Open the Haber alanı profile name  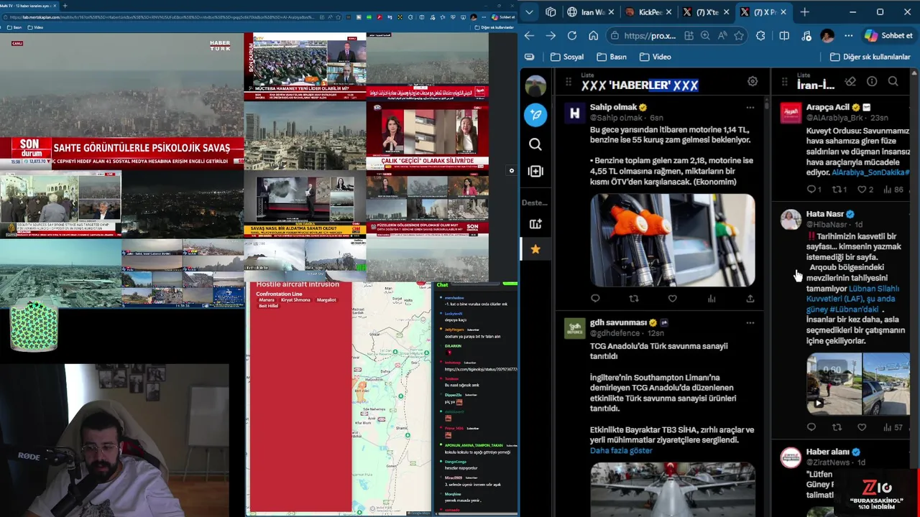828,452
